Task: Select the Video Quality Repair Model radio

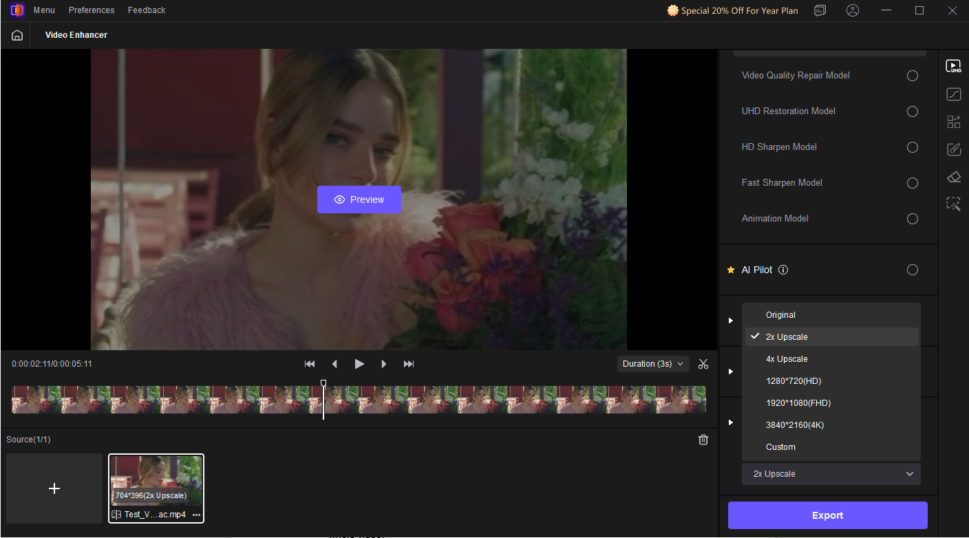Action: 912,76
